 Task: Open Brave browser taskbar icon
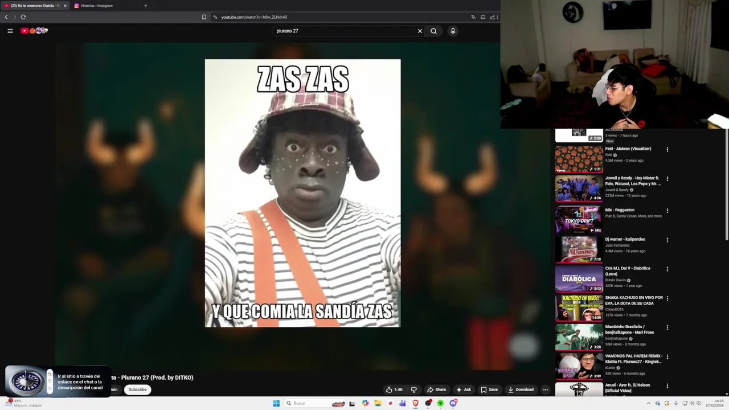pos(415,403)
